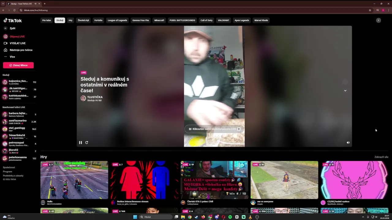
Task: Open the Čtvrtok GTA 5 pokec Chill stream
Action: click(214, 180)
